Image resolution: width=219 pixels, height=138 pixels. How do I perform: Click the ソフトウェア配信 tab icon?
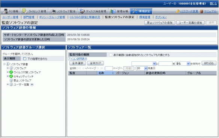click(53, 11)
